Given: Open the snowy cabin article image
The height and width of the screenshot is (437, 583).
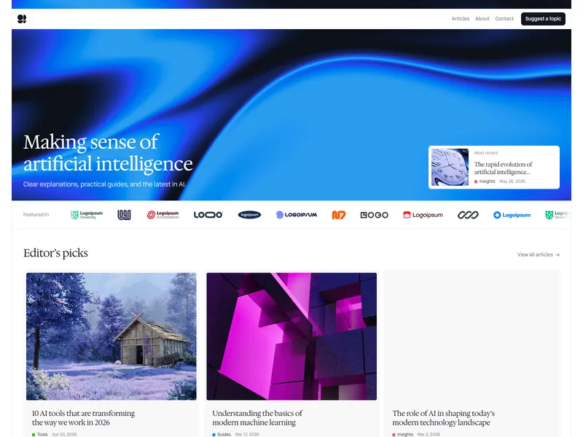Looking at the screenshot, I should click(111, 336).
